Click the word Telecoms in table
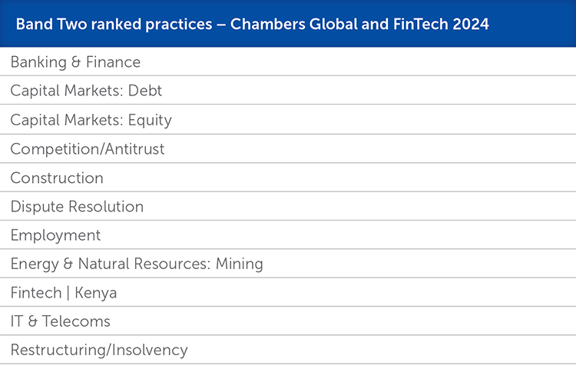 [x=76, y=321]
